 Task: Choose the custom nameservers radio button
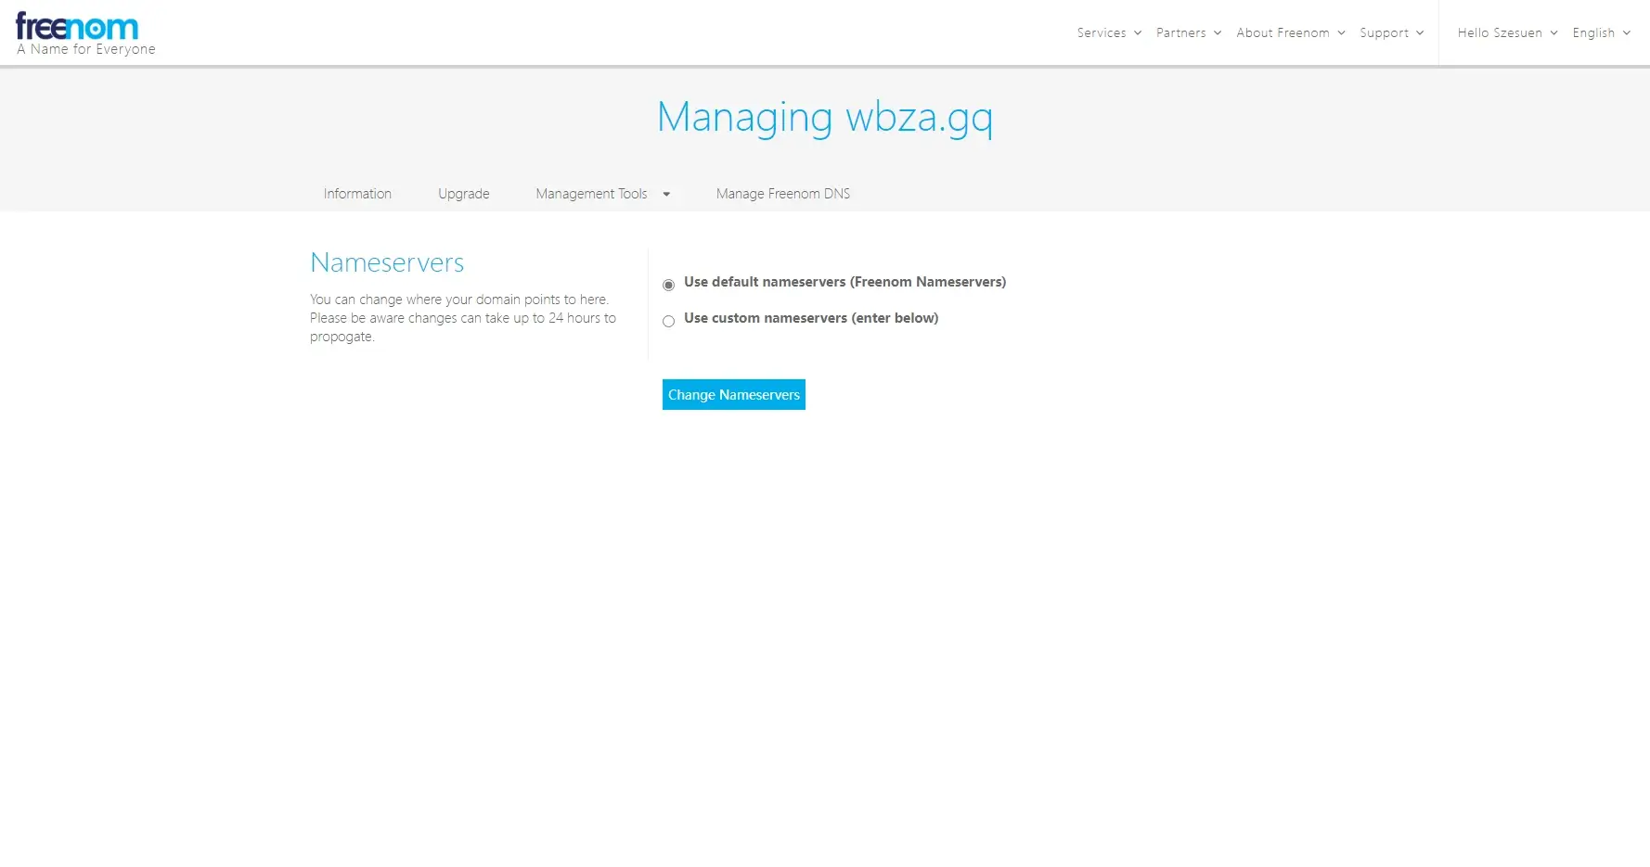pyautogui.click(x=668, y=322)
